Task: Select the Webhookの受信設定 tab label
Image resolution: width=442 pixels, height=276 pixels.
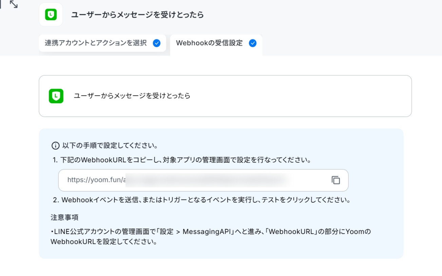Action: [x=209, y=43]
